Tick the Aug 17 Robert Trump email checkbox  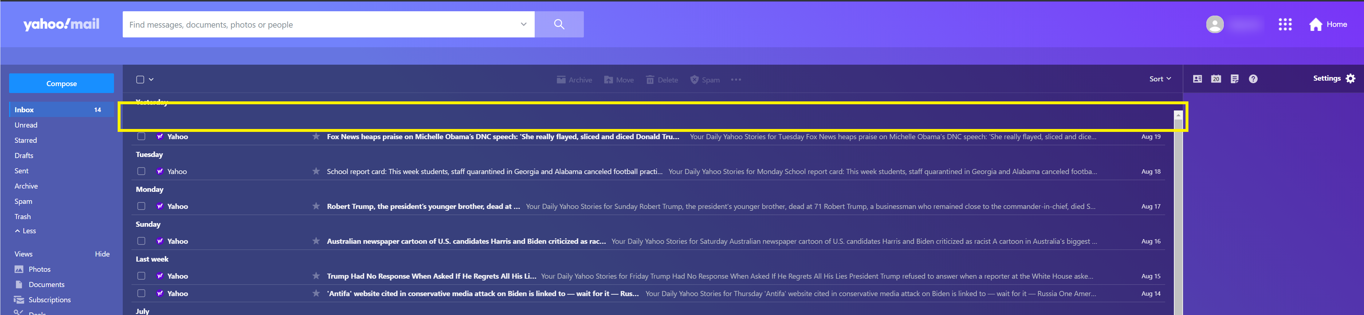[141, 206]
